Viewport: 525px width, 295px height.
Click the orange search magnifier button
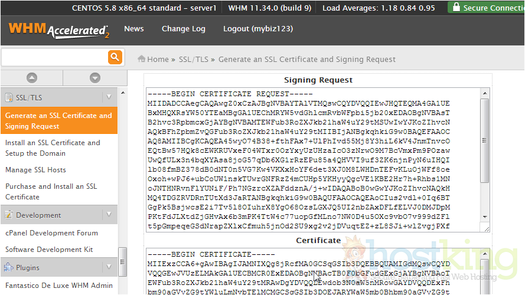(114, 57)
